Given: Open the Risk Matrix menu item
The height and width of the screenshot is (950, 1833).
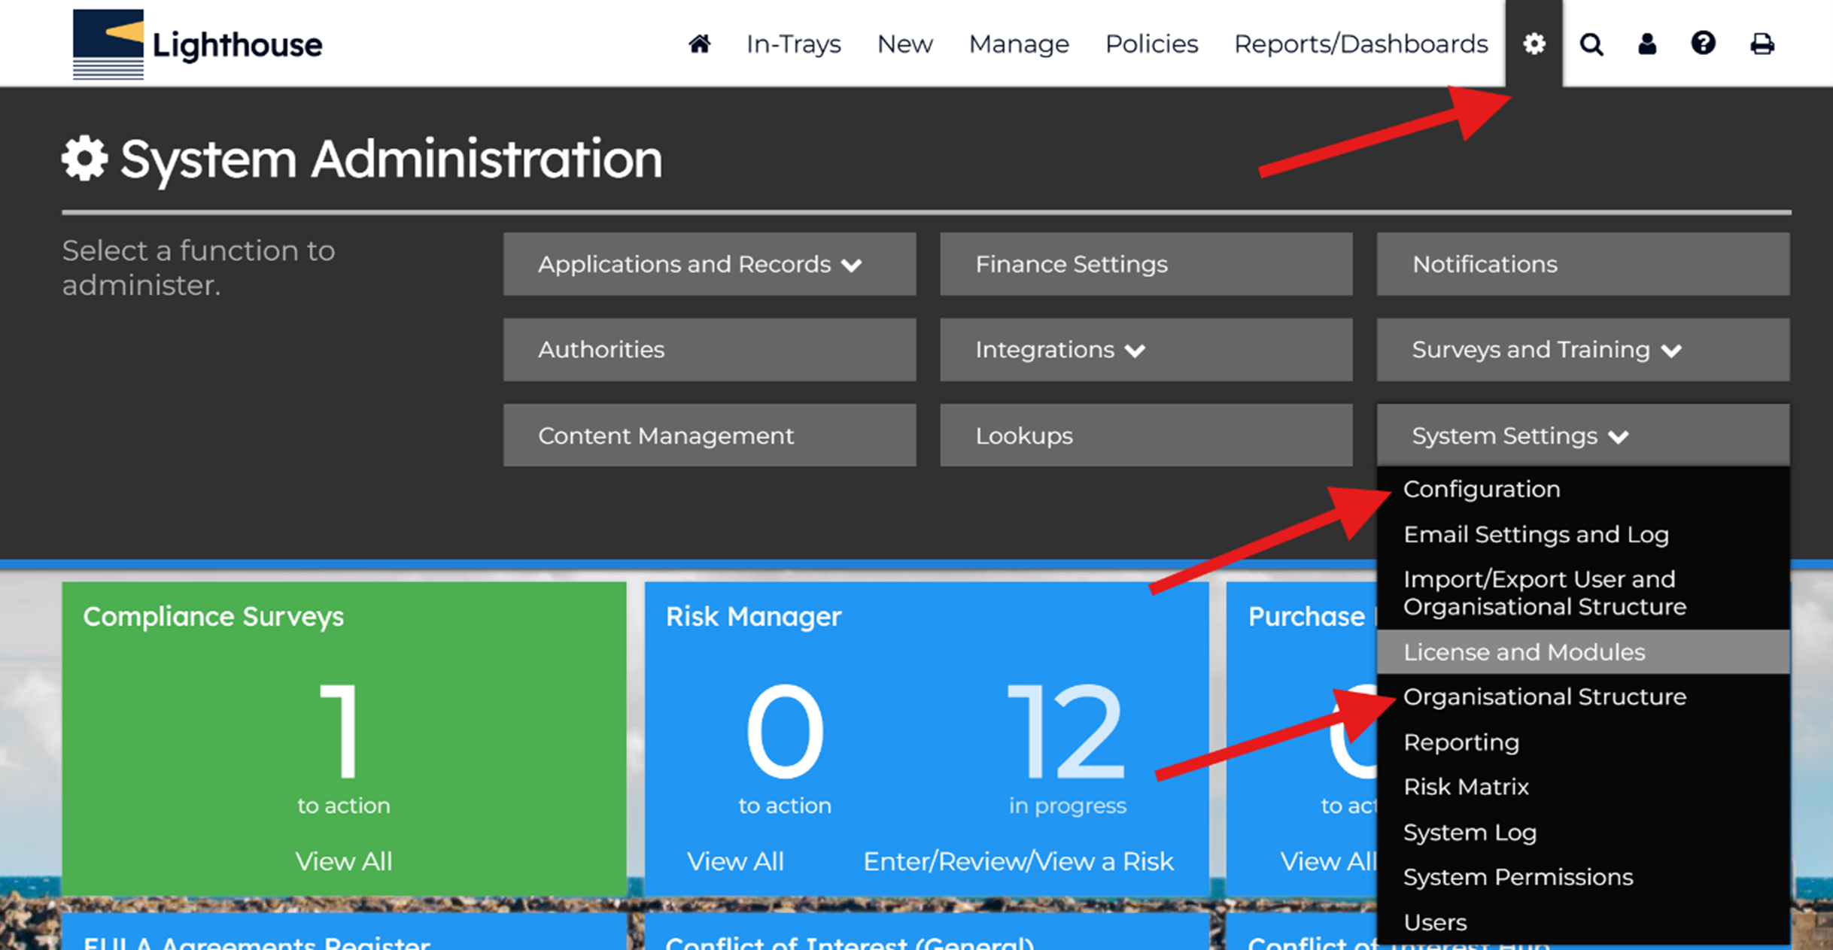Looking at the screenshot, I should (1466, 787).
